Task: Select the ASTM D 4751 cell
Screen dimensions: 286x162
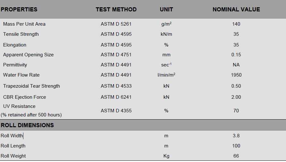Action: pyautogui.click(x=116, y=55)
